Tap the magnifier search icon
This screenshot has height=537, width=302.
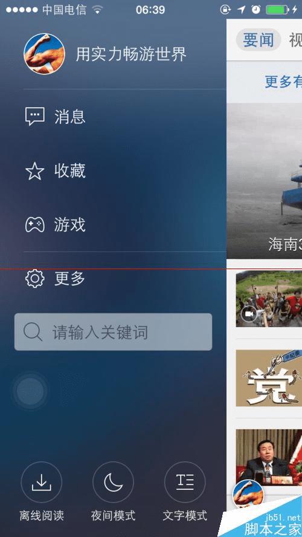click(33, 332)
